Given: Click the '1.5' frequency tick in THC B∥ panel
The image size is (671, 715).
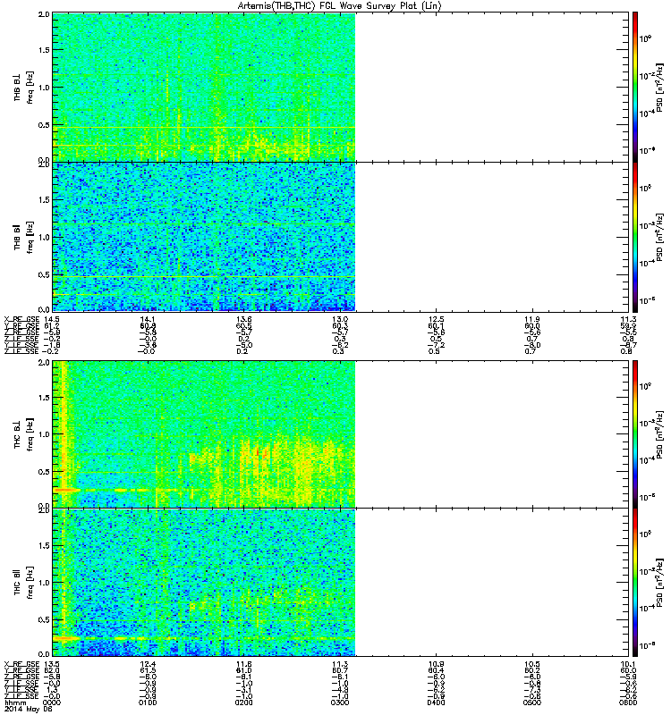Looking at the screenshot, I should coord(44,545).
